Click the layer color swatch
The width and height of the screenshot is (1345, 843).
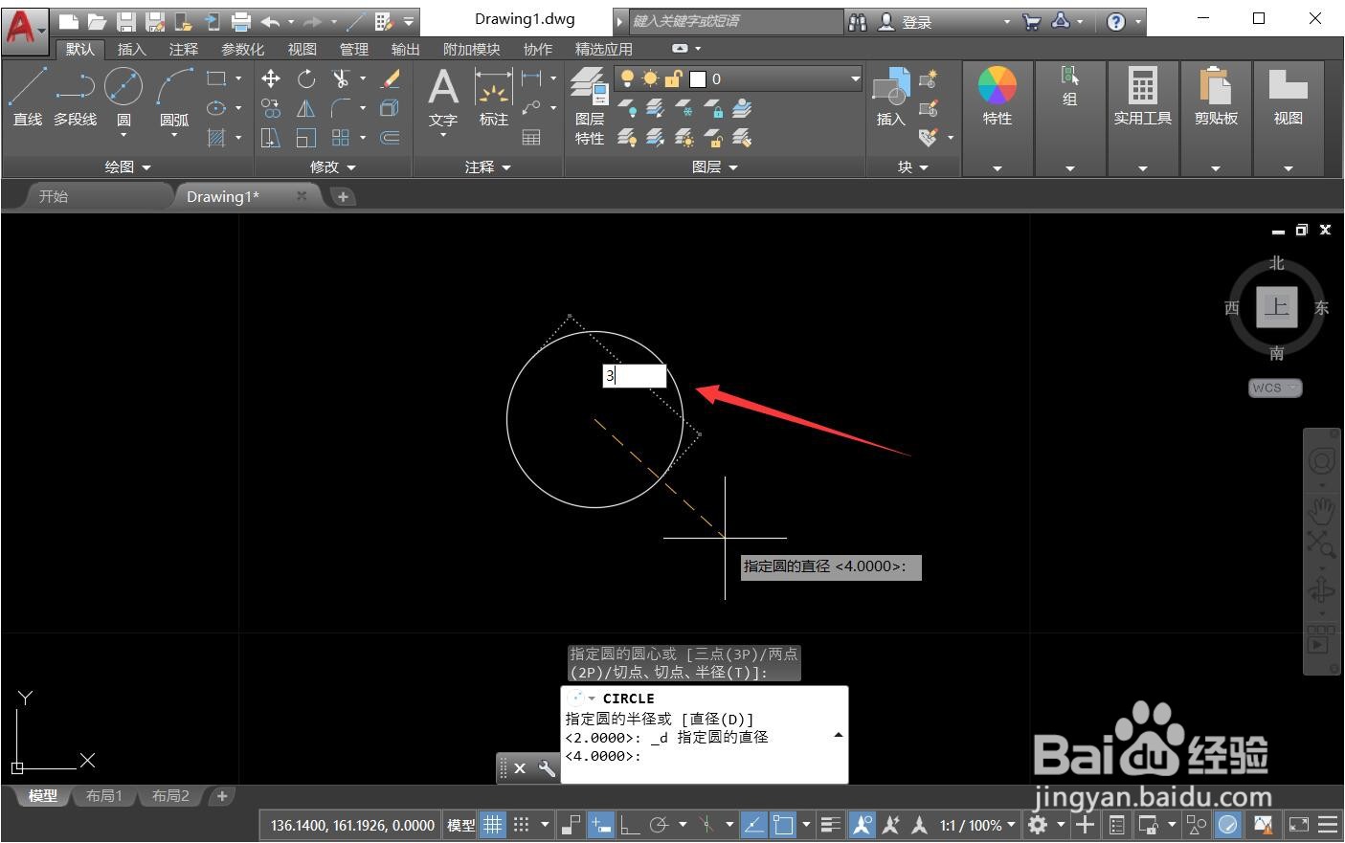(698, 78)
